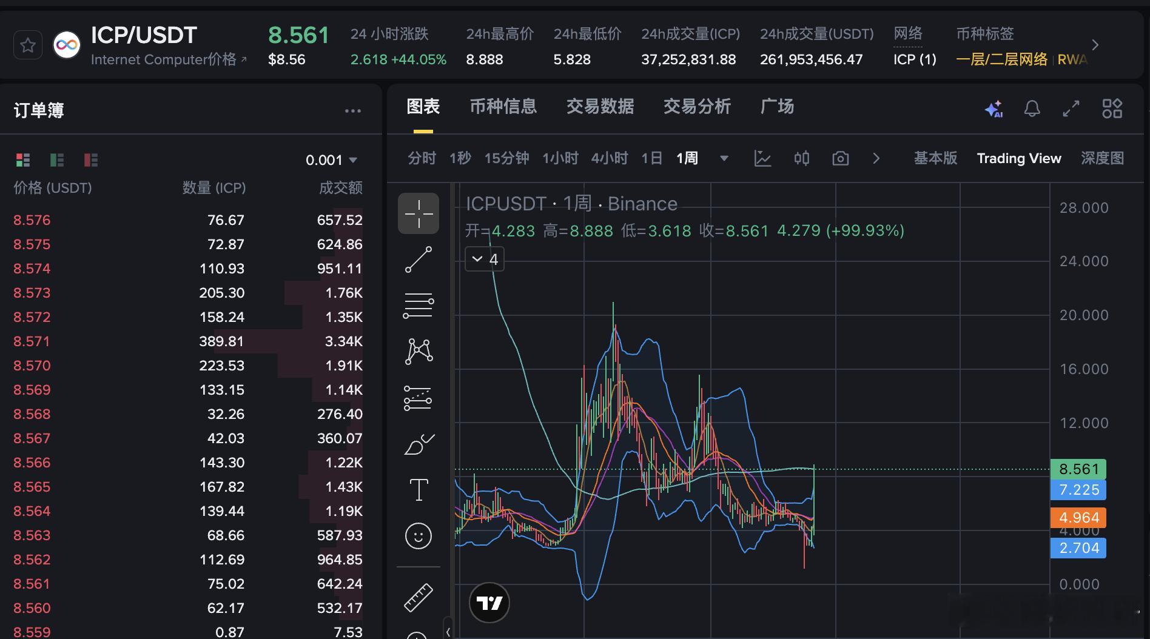This screenshot has width=1150, height=639.
Task: Select the 15分钟 time interval
Action: pyautogui.click(x=507, y=158)
